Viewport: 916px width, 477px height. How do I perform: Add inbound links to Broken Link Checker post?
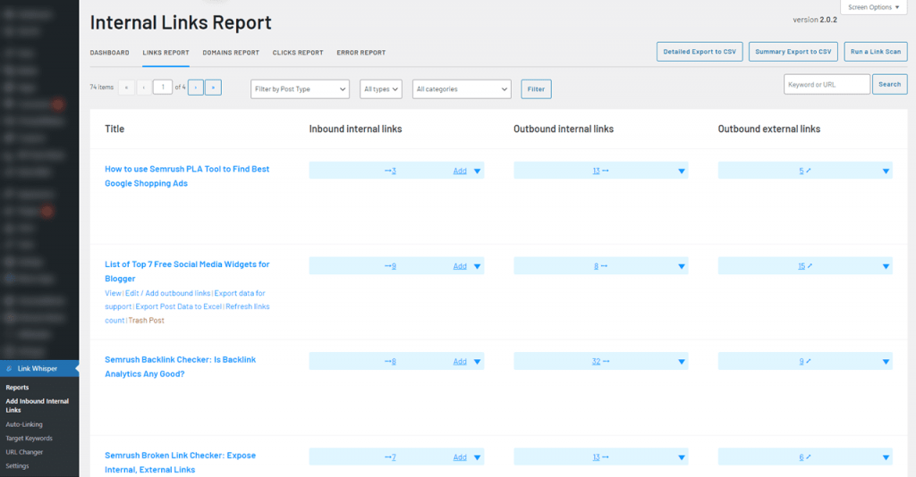coord(460,457)
